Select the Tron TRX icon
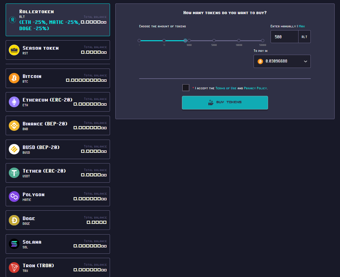 coord(14,268)
